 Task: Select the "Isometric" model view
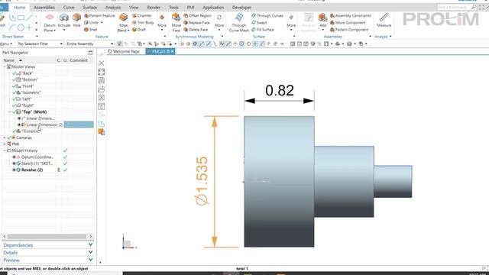pos(31,92)
